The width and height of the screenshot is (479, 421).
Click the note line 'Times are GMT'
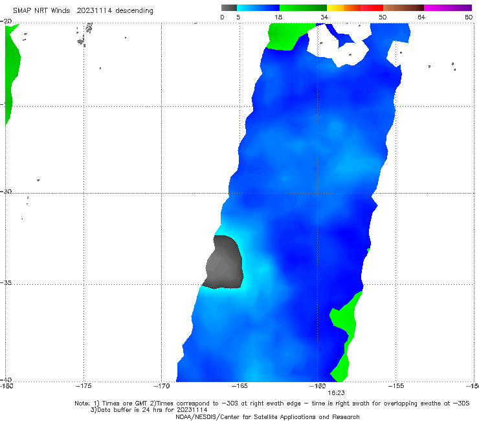click(x=120, y=404)
